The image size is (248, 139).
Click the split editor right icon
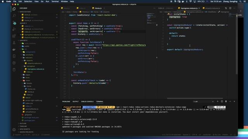230,8
